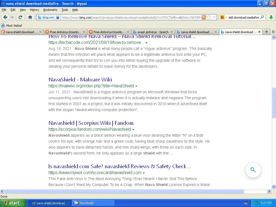Reload the page with the refresh icon
This screenshot has width=276, height=207.
tap(20, 17)
